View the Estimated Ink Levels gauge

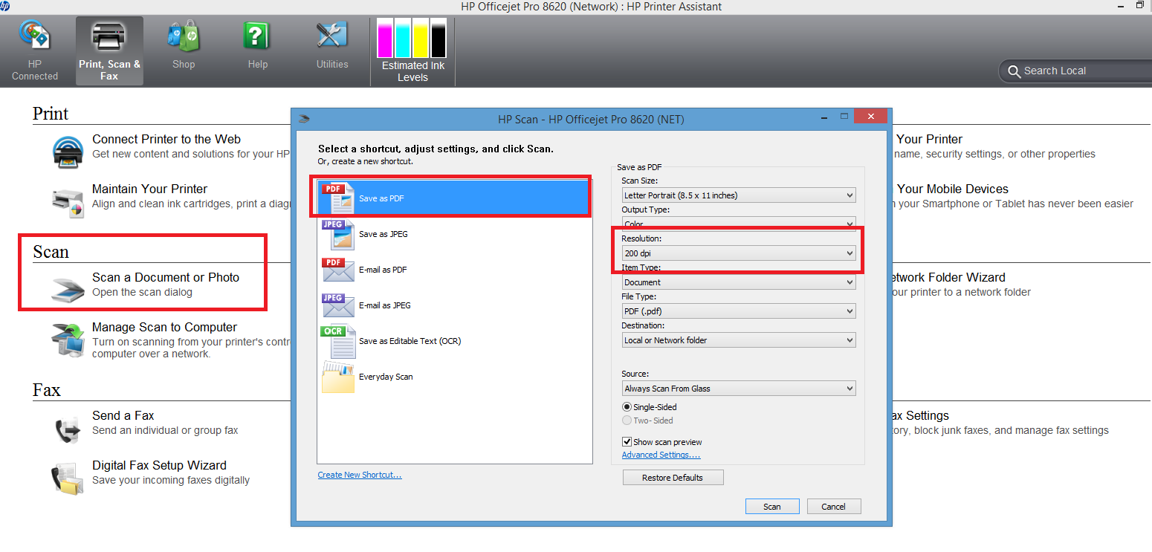[412, 39]
